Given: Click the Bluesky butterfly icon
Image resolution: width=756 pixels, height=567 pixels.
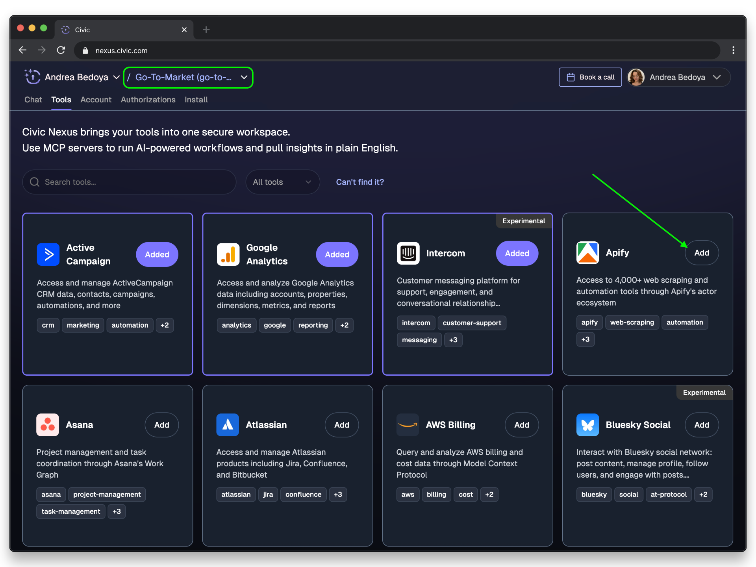Looking at the screenshot, I should click(587, 425).
